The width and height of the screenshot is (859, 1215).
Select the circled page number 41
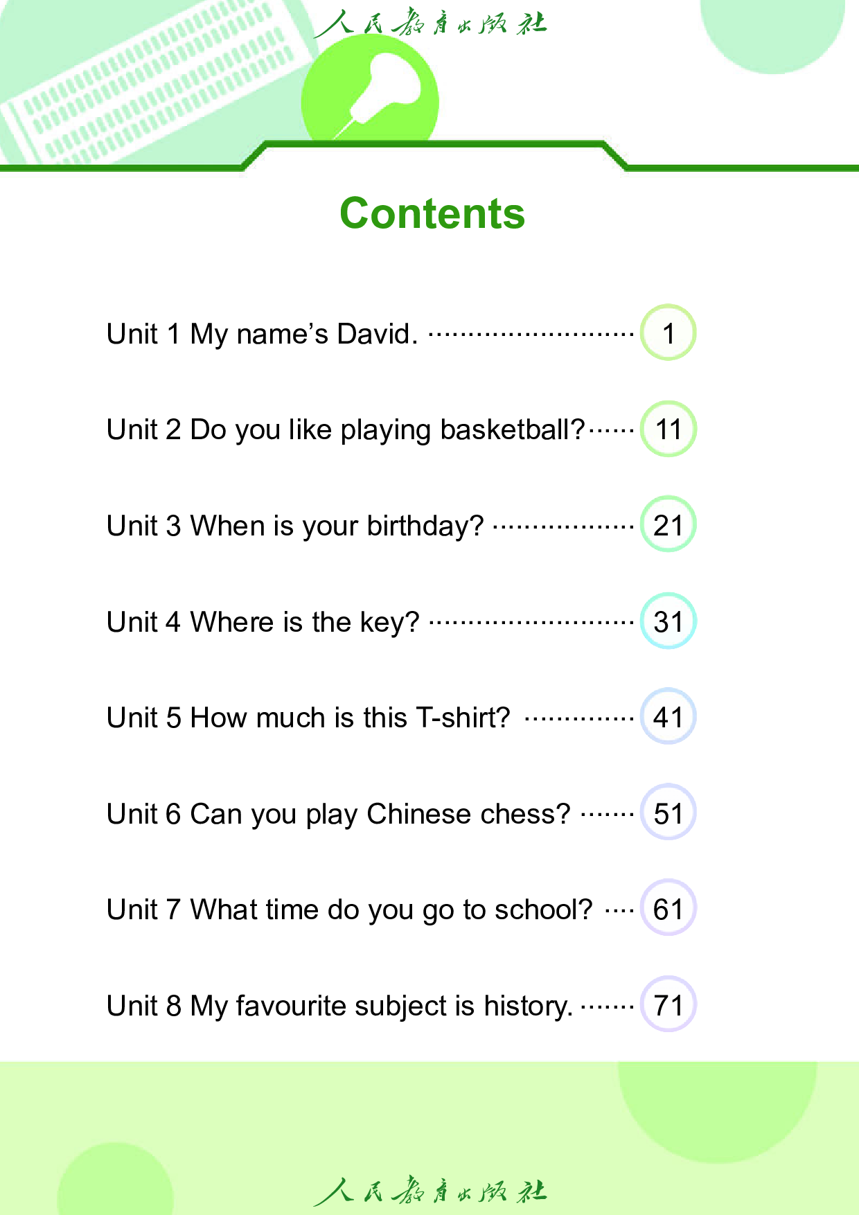668,717
